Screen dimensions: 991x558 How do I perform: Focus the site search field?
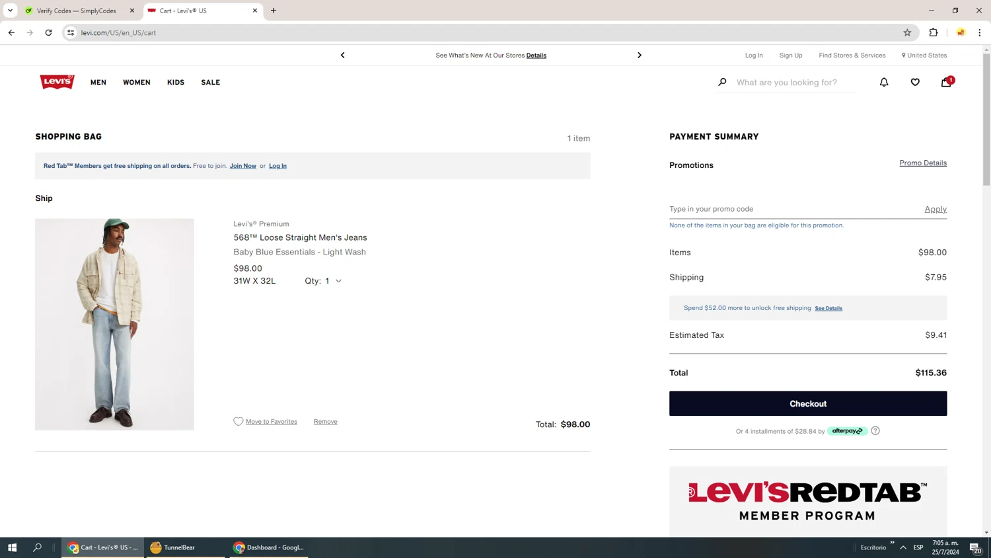click(x=796, y=83)
